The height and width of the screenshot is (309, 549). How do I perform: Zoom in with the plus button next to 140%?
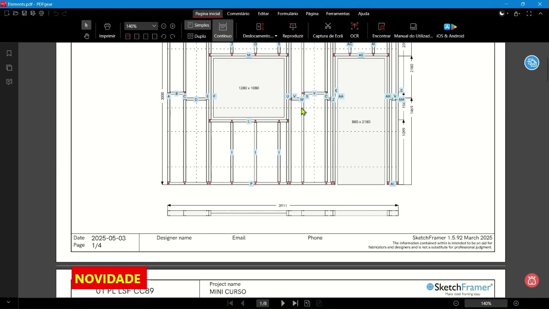click(x=172, y=26)
